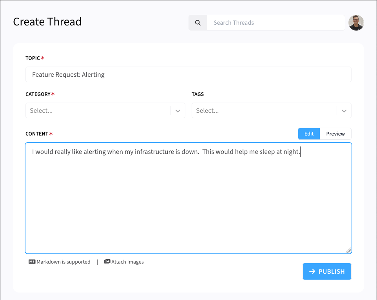Image resolution: width=377 pixels, height=300 pixels.
Task: Click the TOPIC field label
Action: point(33,58)
